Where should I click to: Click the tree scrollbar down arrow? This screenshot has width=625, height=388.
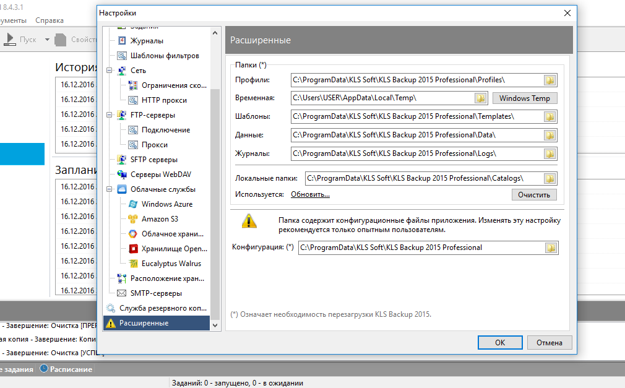tap(215, 325)
